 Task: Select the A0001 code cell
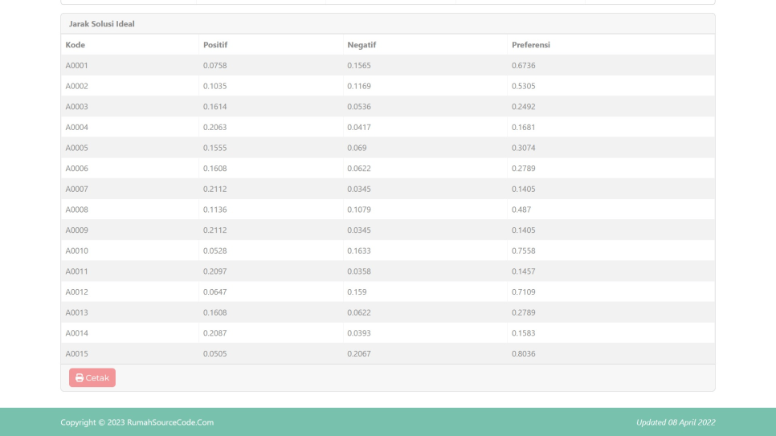point(76,65)
